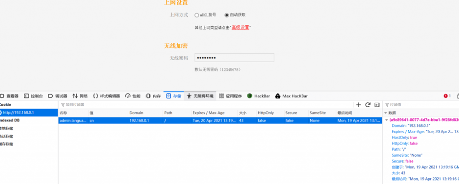Sort by the Path column header
Image resolution: width=459 pixels, height=184 pixels.
(x=177, y=113)
